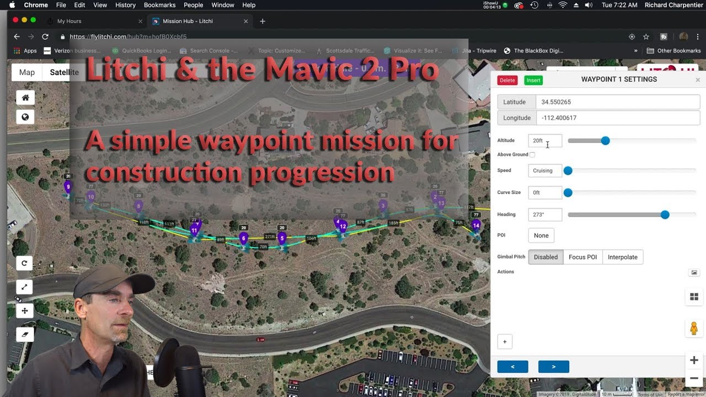Switch to My Hours tab
The height and width of the screenshot is (397, 706).
(x=94, y=21)
